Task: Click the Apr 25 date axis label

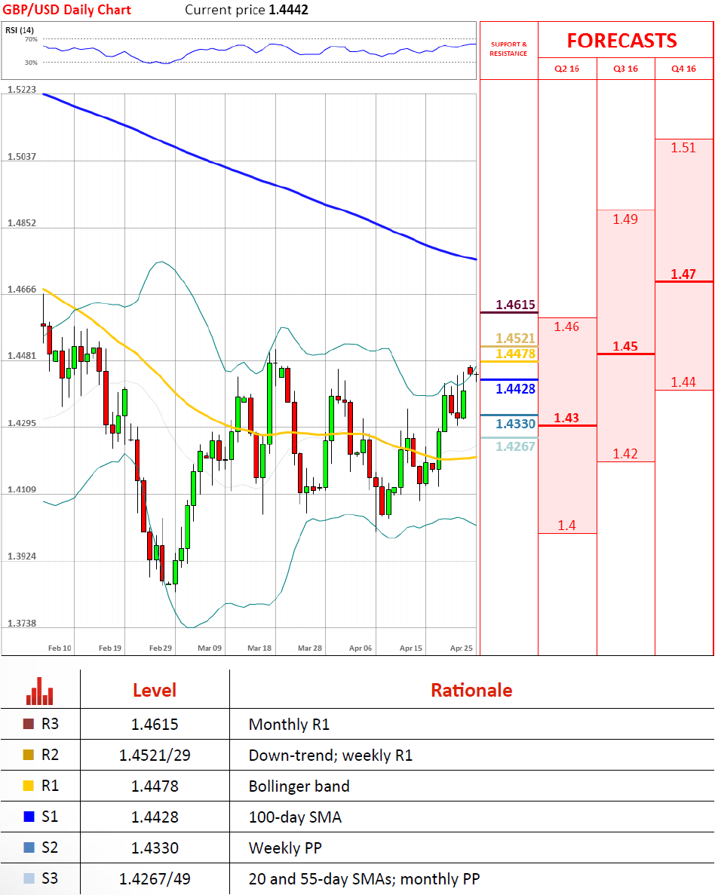Action: (x=462, y=648)
